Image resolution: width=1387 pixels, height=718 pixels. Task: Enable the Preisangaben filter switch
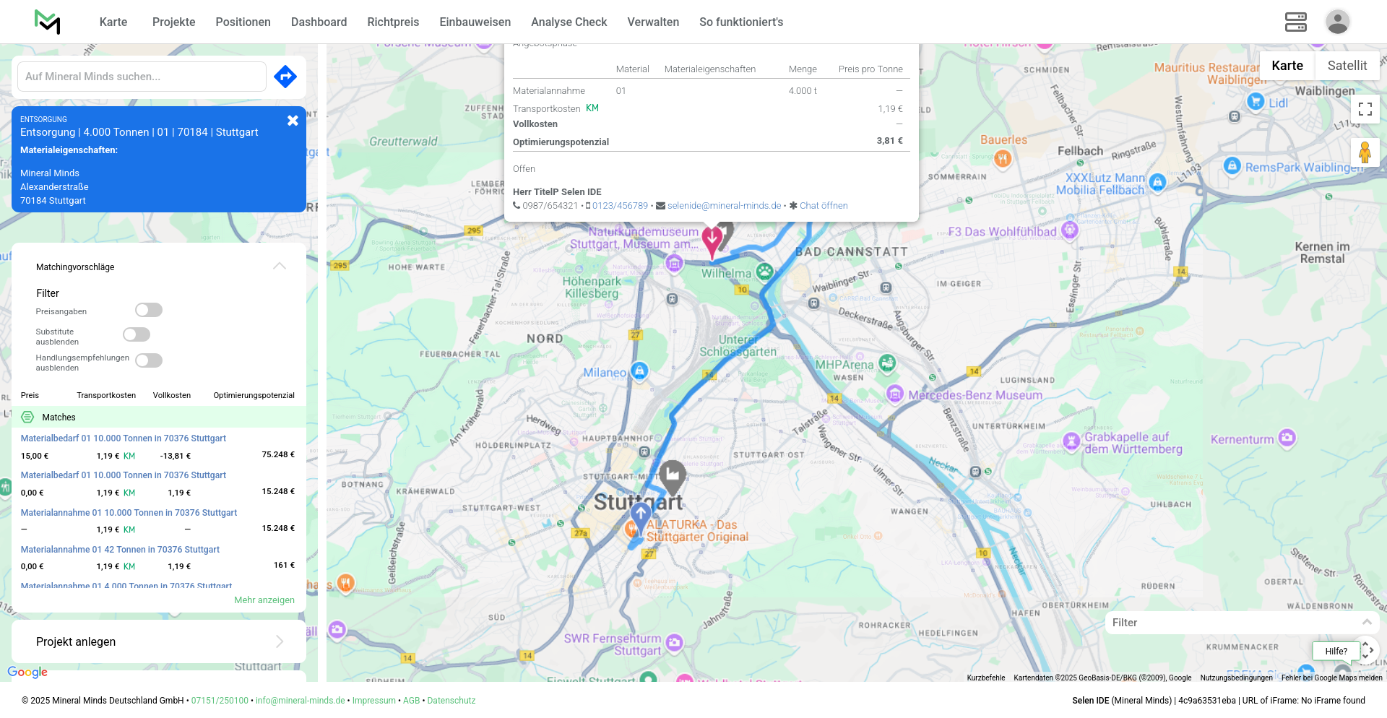click(149, 310)
